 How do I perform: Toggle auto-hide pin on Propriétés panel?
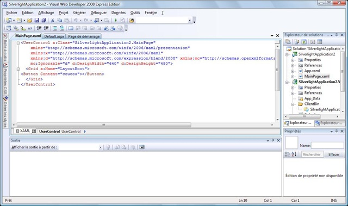pos(337,131)
